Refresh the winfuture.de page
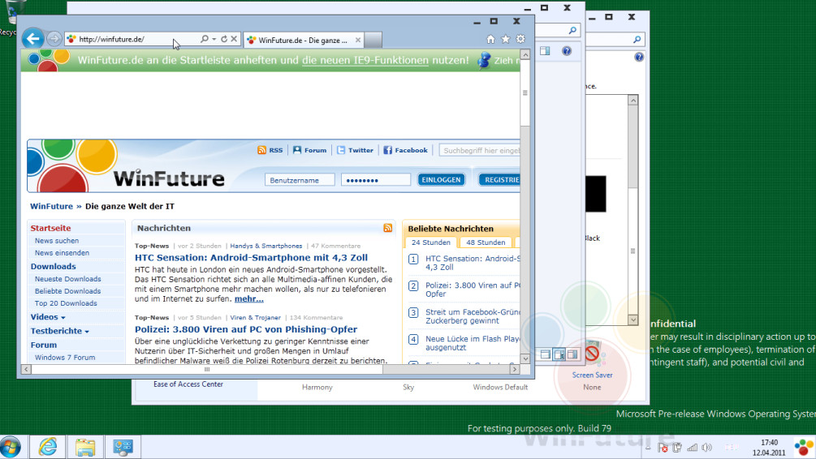The width and height of the screenshot is (816, 459). click(x=224, y=39)
